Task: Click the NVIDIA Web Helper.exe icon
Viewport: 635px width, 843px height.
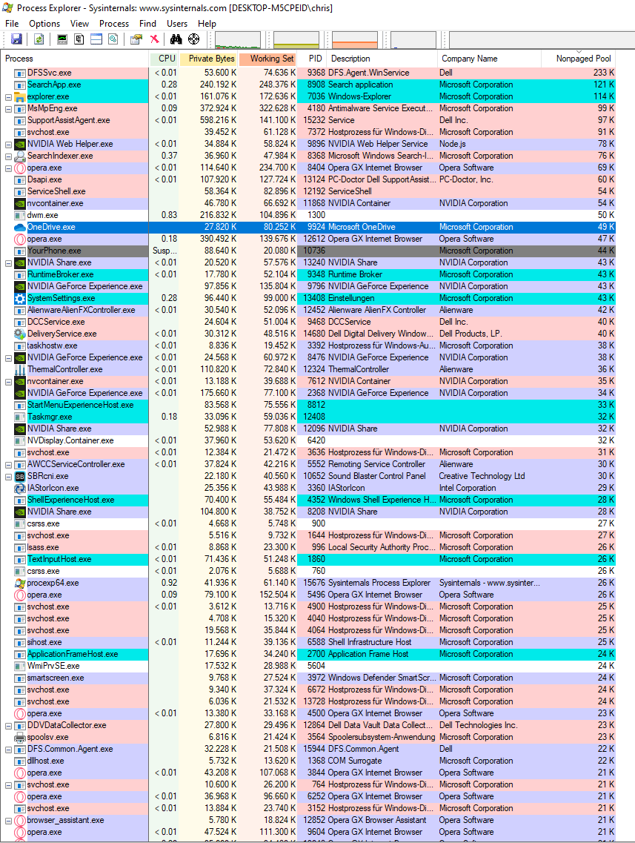Action: click(20, 144)
